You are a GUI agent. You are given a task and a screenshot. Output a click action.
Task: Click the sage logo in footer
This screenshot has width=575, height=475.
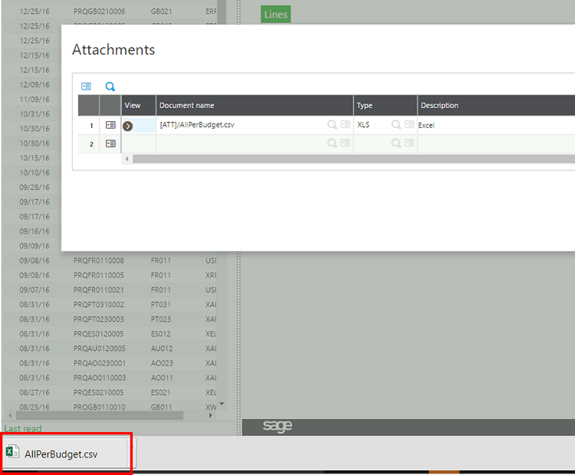[x=278, y=426]
